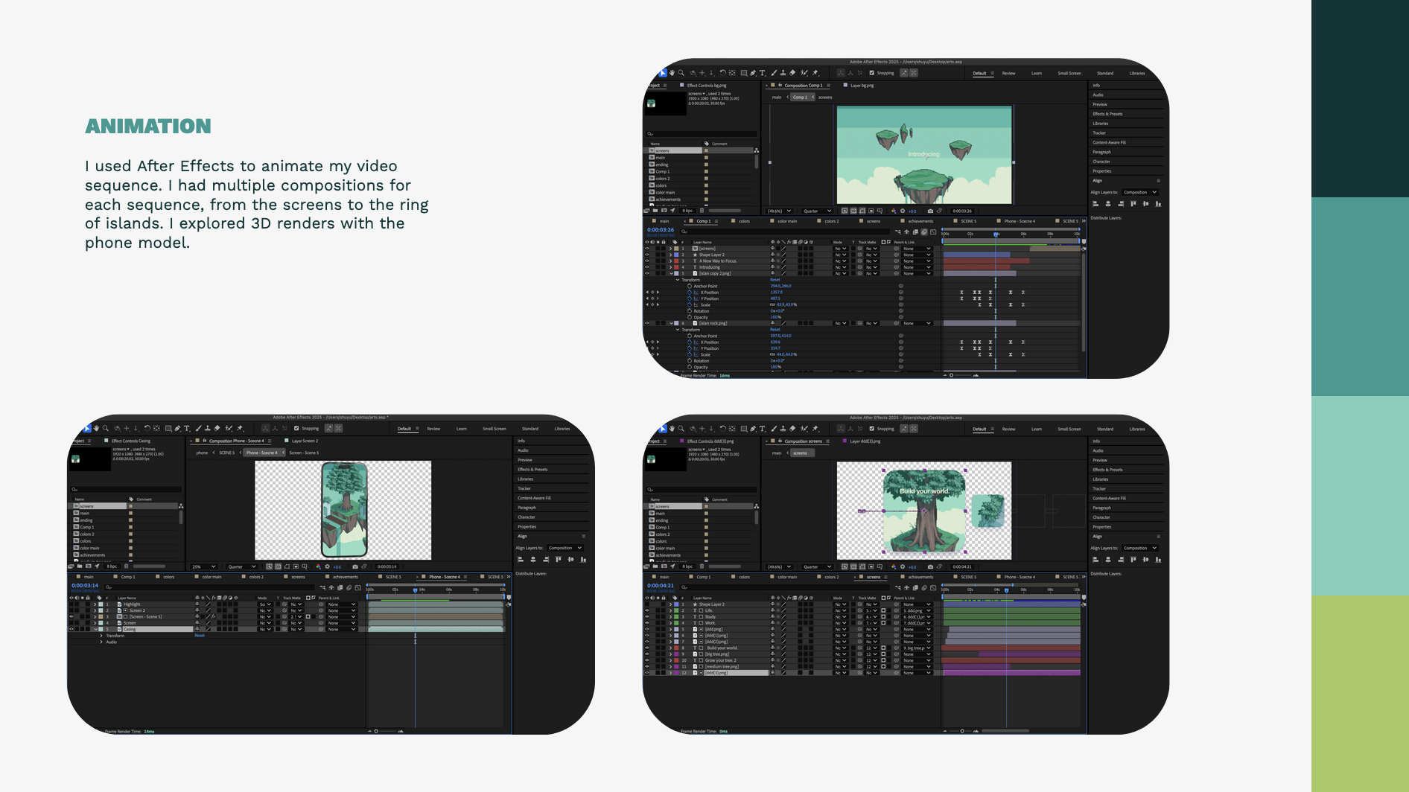Open the Quarter resolution dropdown
Image resolution: width=1409 pixels, height=792 pixels.
[817, 211]
